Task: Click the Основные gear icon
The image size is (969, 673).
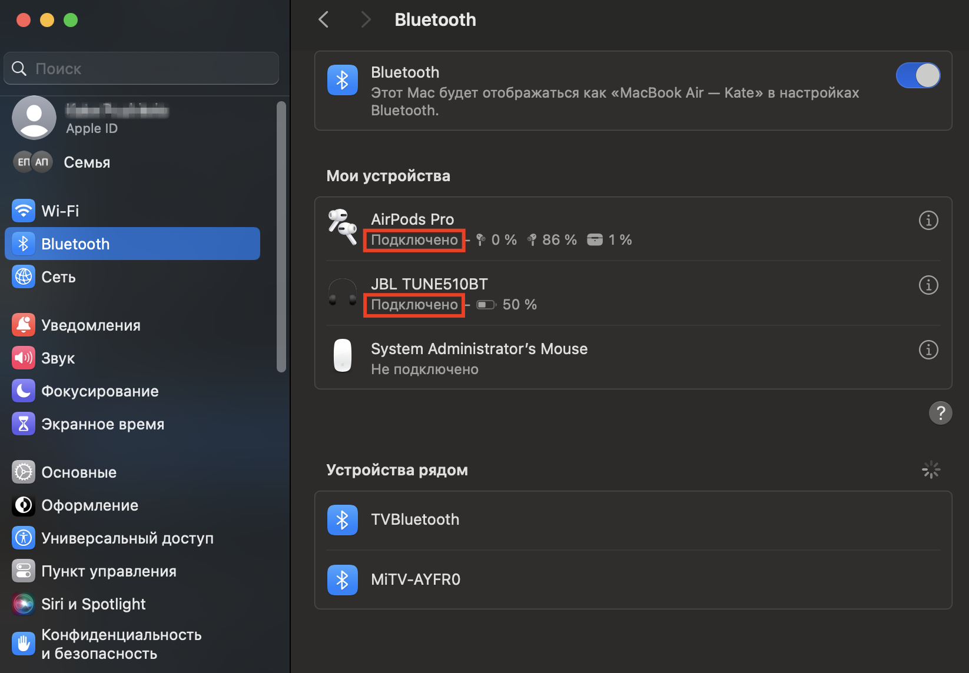Action: pyautogui.click(x=24, y=472)
